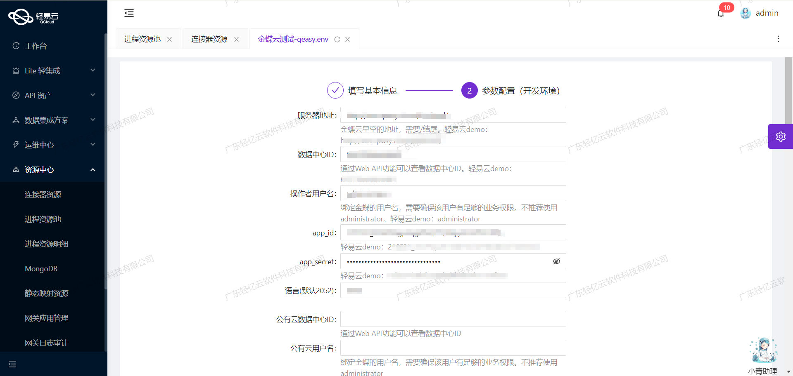Click the 公有云用户名 input field
Image resolution: width=793 pixels, height=376 pixels.
(x=453, y=348)
